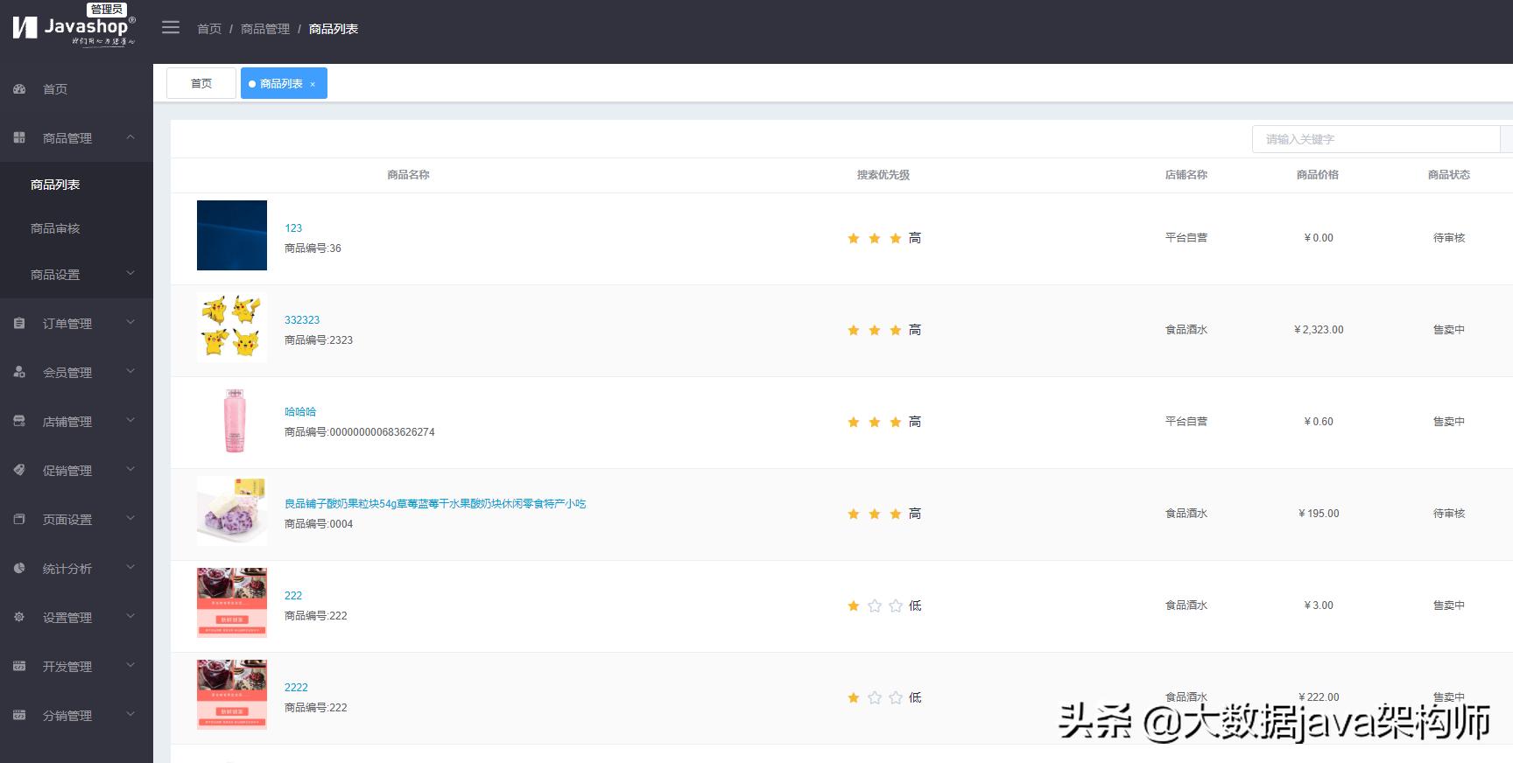Open product link 332323

click(302, 320)
